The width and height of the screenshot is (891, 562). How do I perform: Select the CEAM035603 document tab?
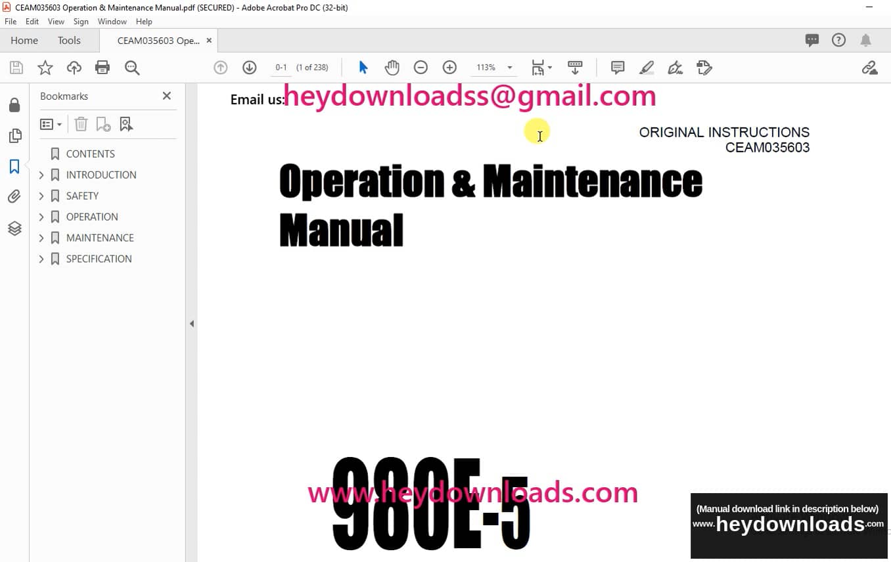pos(158,41)
